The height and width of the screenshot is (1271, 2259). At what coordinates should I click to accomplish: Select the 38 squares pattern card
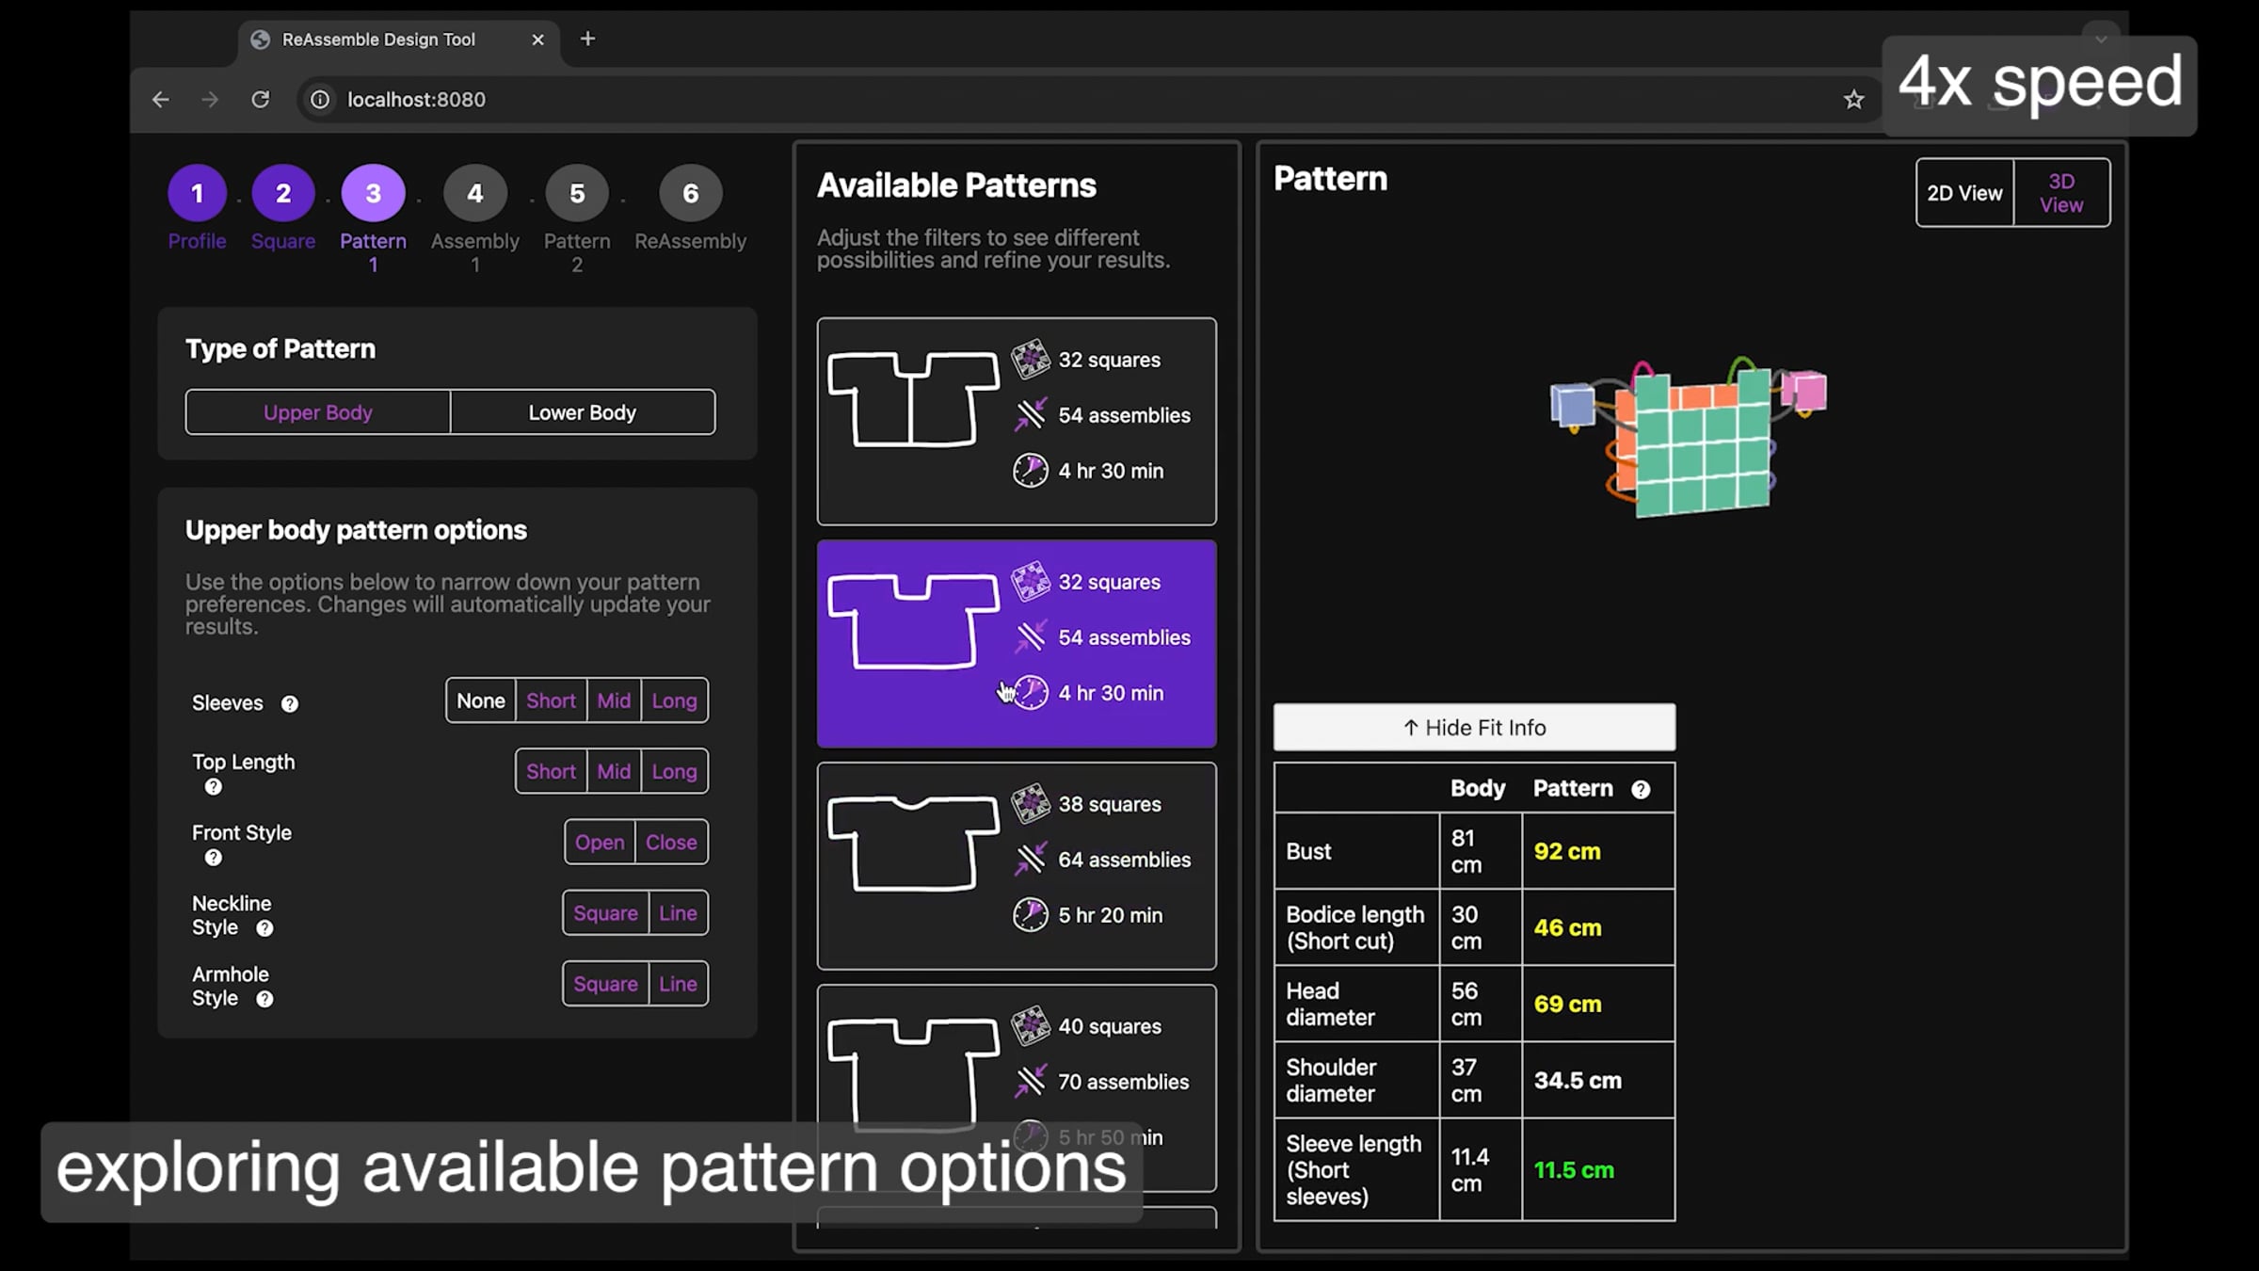pos(1017,866)
